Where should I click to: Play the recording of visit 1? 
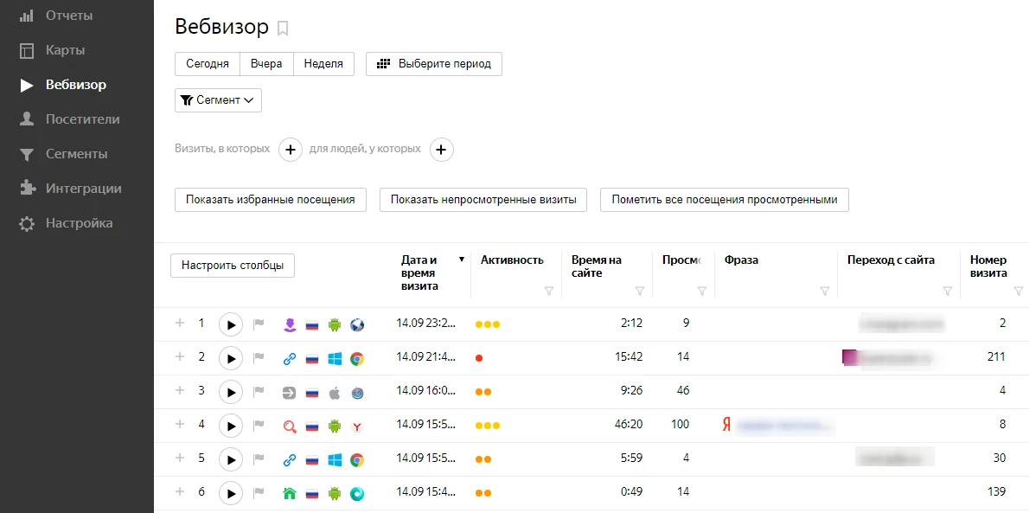tap(230, 324)
